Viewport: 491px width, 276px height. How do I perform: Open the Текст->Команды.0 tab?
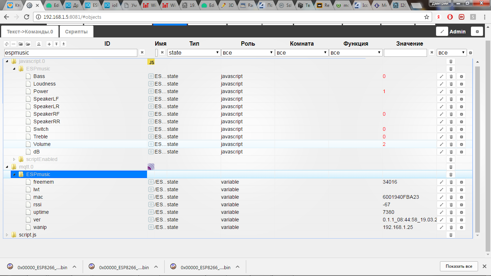coord(30,32)
